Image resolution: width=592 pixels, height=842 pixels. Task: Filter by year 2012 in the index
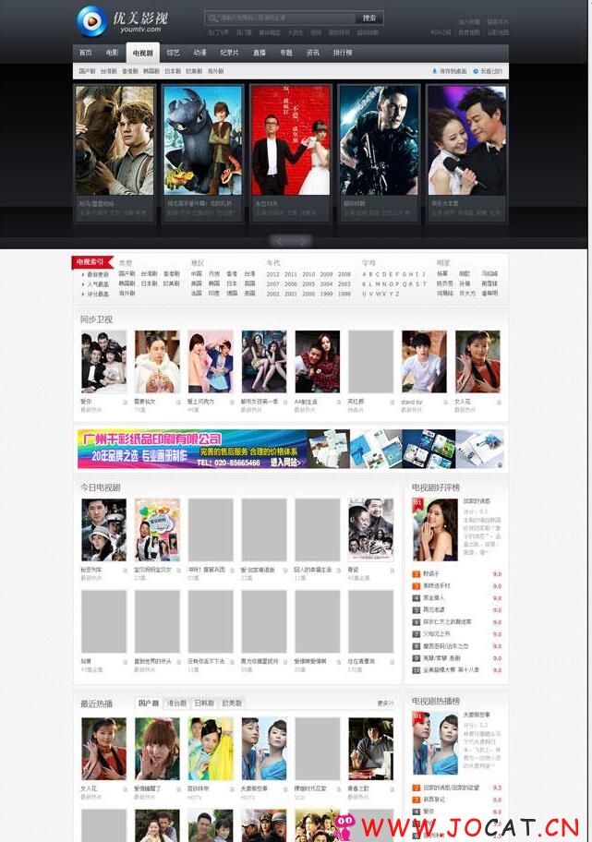272,274
